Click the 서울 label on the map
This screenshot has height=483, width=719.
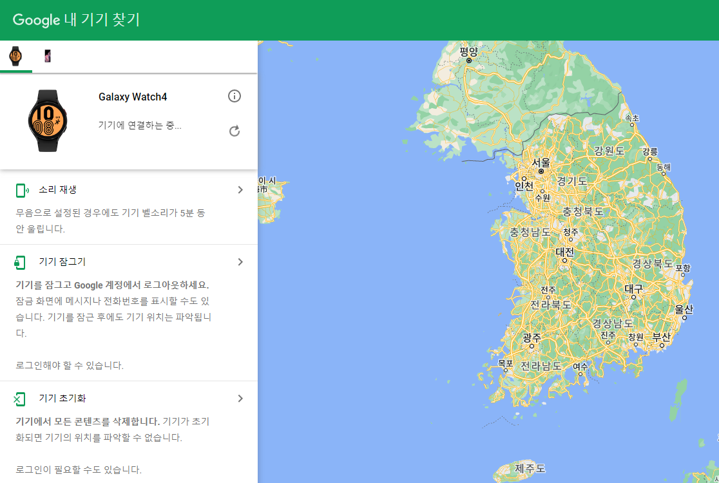click(x=541, y=162)
